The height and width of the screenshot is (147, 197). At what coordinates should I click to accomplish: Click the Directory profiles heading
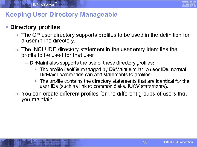point(35,27)
